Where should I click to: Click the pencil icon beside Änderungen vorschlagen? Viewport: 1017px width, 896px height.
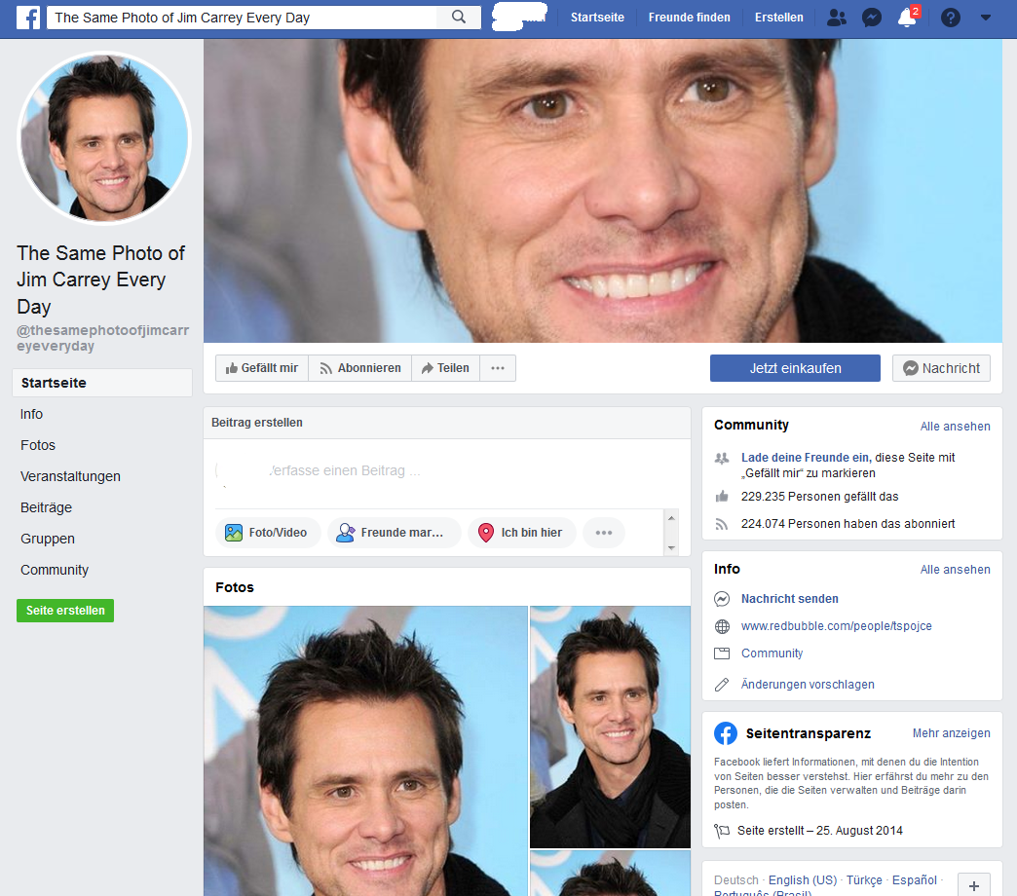point(721,685)
